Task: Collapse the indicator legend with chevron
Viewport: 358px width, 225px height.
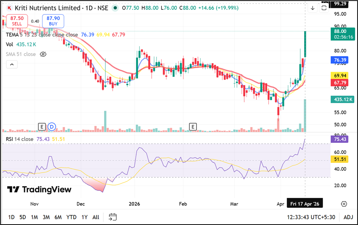Action: pos(12,65)
